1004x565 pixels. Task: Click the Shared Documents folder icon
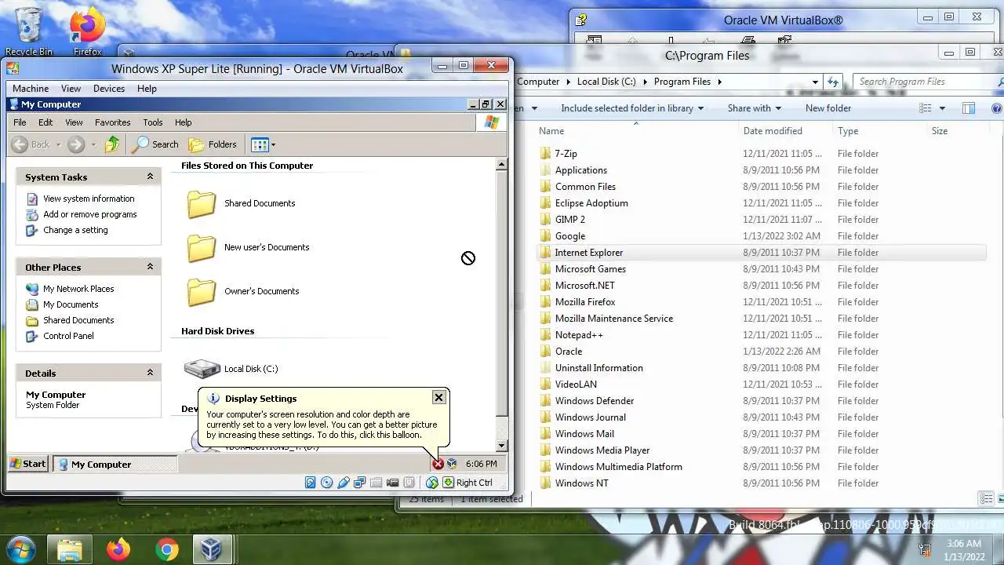point(202,203)
